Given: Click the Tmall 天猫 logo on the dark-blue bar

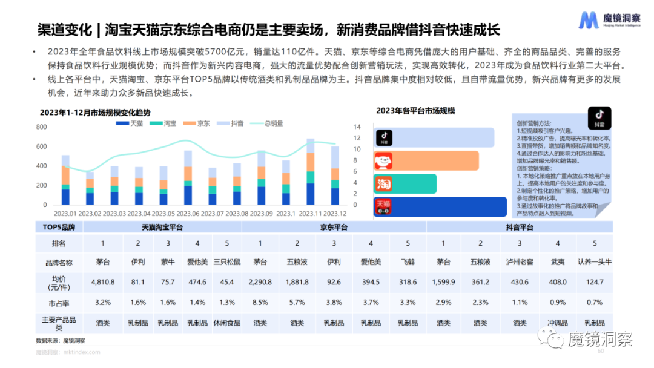Looking at the screenshot, I should [x=383, y=207].
